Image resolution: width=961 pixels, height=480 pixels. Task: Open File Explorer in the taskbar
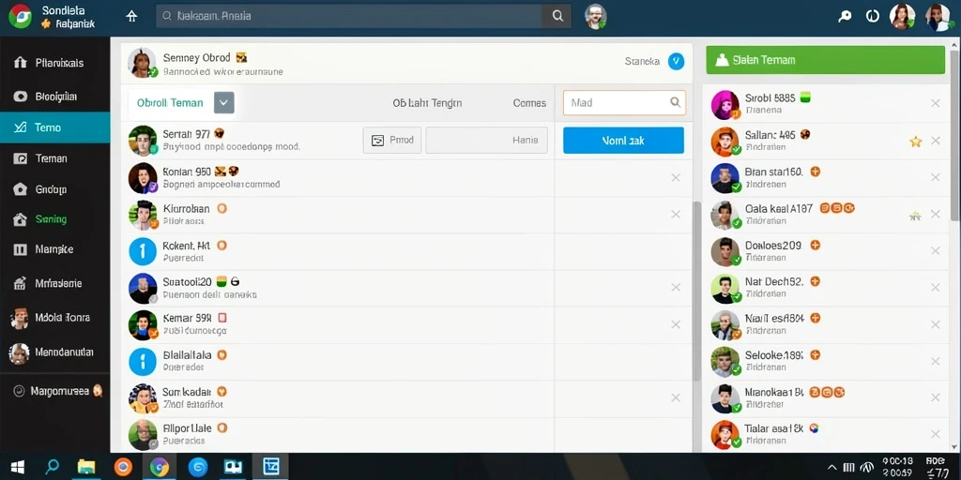[86, 467]
